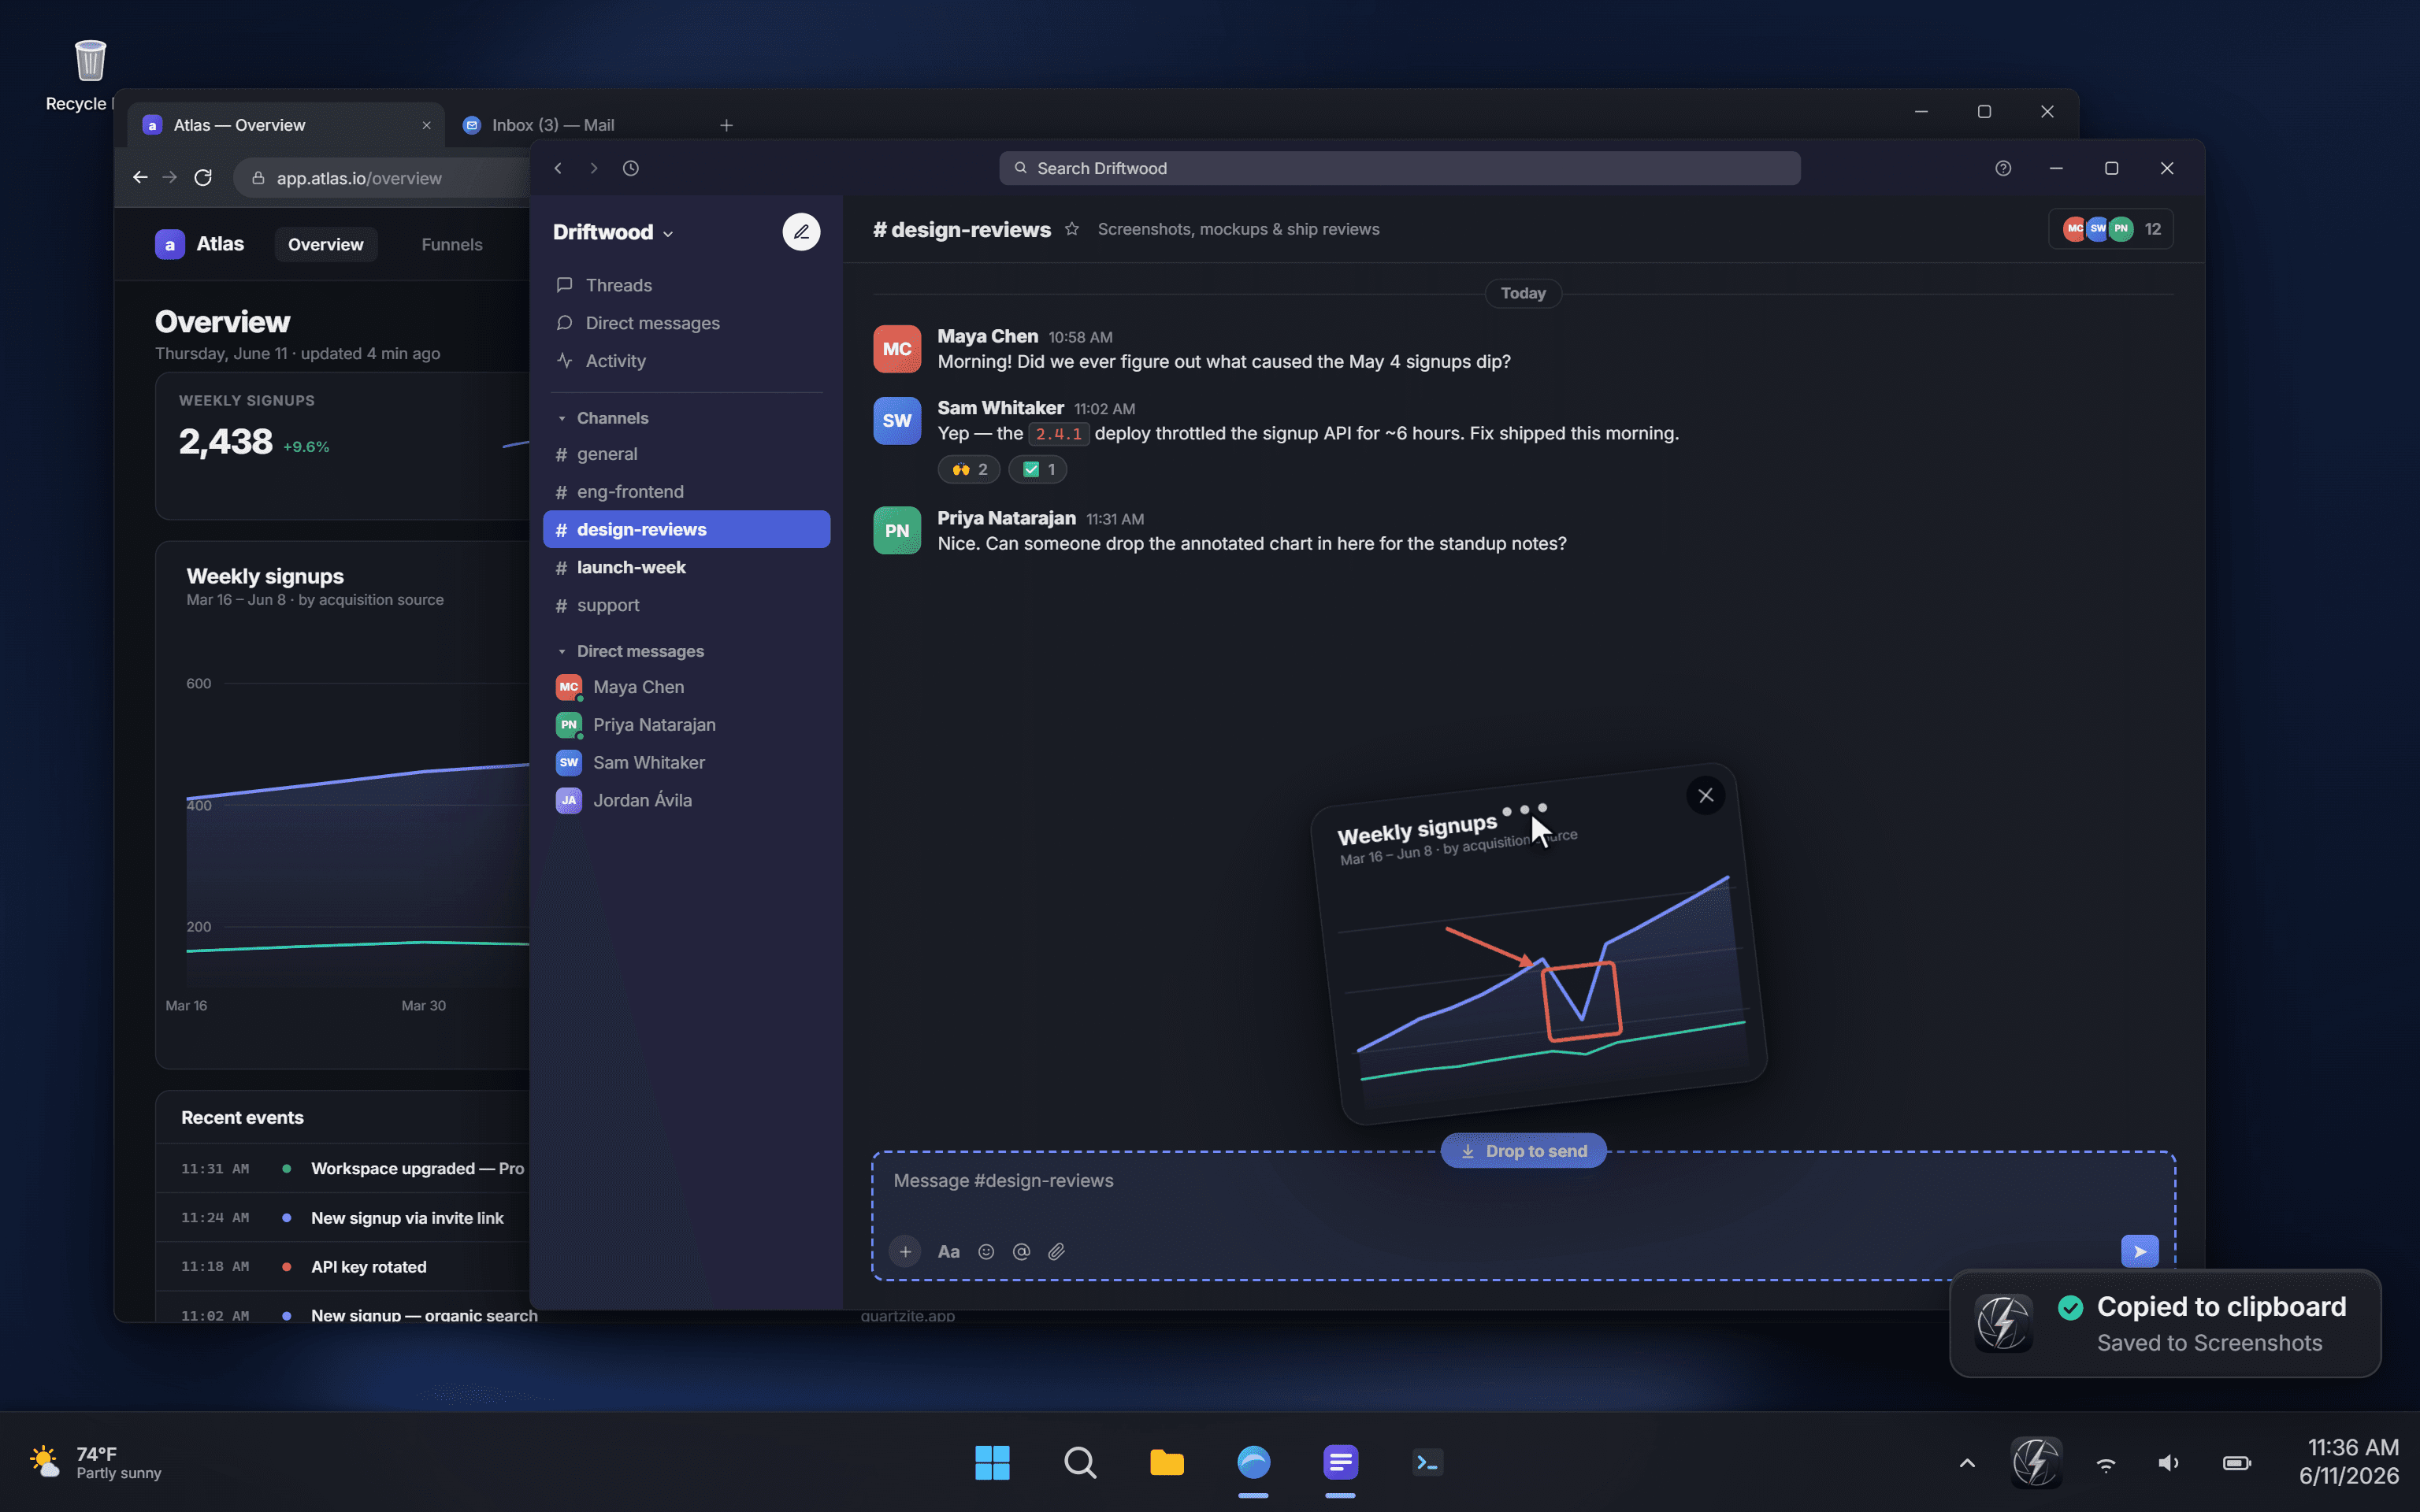Image resolution: width=2420 pixels, height=1512 pixels.
Task: Go back in the browser window
Action: [140, 177]
